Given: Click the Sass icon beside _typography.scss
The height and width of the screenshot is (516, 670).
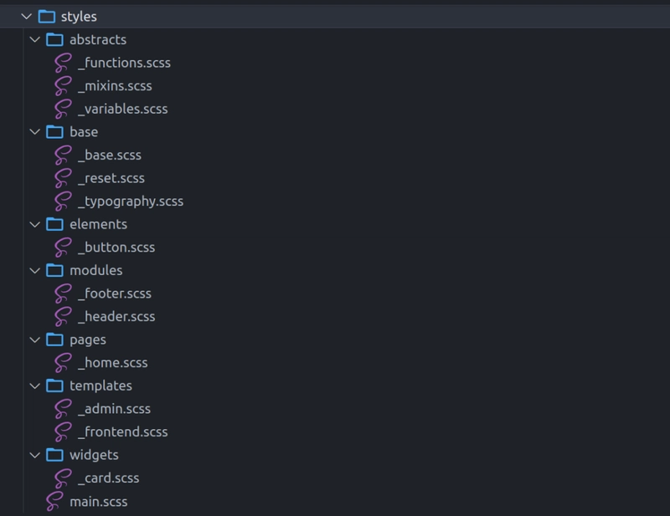Looking at the screenshot, I should [x=63, y=201].
